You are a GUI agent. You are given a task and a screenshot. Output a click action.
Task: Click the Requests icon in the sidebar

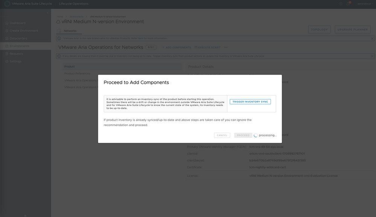(7, 54)
